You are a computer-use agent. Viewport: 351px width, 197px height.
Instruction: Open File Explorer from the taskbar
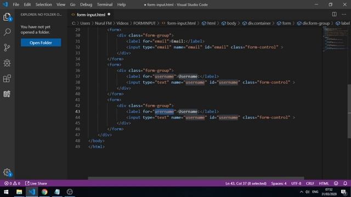pos(19,192)
